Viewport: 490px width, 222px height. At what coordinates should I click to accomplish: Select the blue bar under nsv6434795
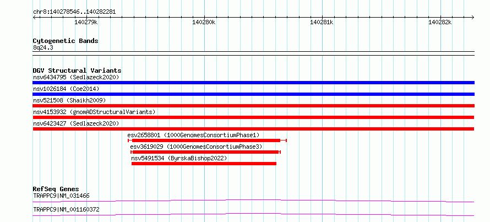click(x=253, y=83)
